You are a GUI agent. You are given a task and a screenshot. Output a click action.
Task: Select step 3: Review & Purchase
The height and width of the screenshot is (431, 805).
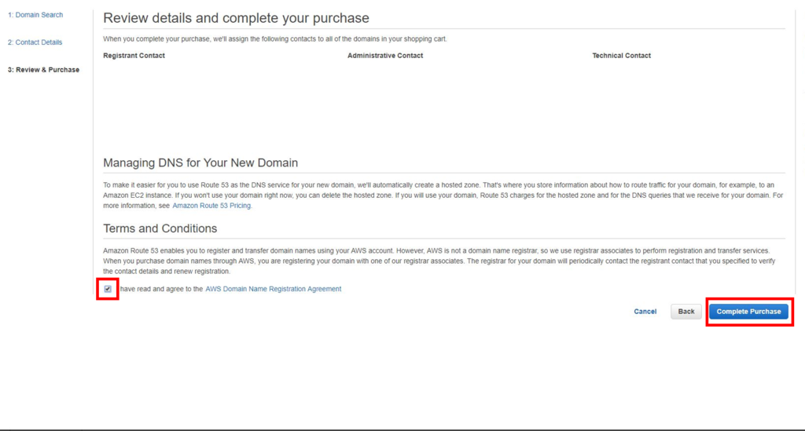point(44,70)
